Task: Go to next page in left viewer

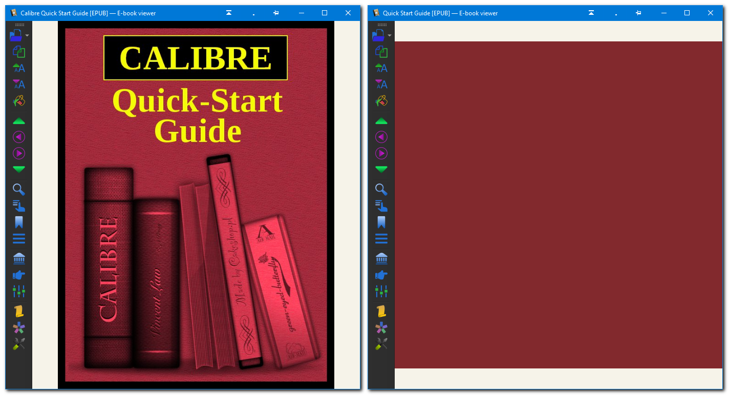Action: point(19,169)
